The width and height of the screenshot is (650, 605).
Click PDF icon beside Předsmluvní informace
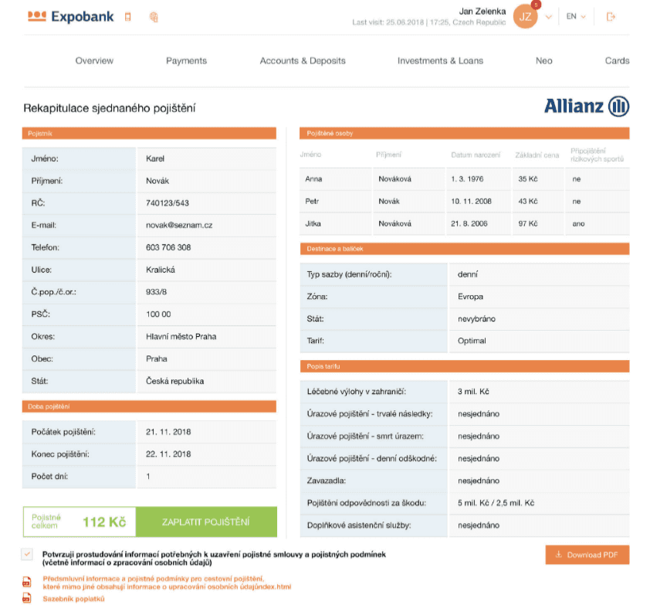click(x=26, y=582)
